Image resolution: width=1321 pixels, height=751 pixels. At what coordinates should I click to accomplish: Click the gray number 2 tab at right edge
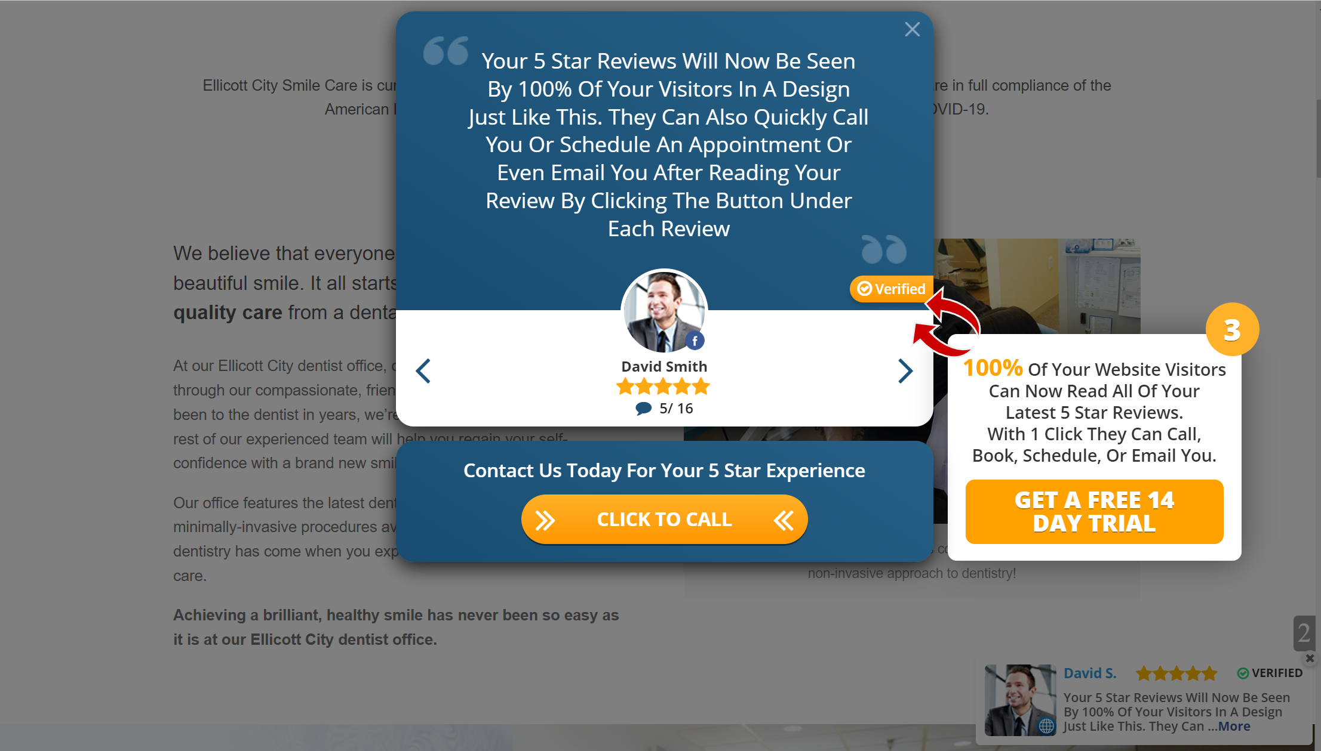(1304, 633)
